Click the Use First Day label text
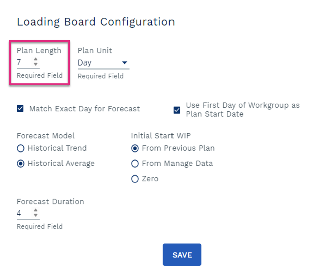Screen dimensions: 323x277 (x=243, y=110)
